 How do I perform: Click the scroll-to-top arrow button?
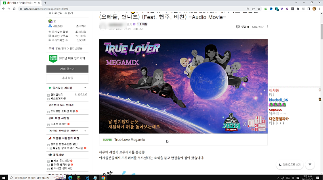click(x=310, y=165)
